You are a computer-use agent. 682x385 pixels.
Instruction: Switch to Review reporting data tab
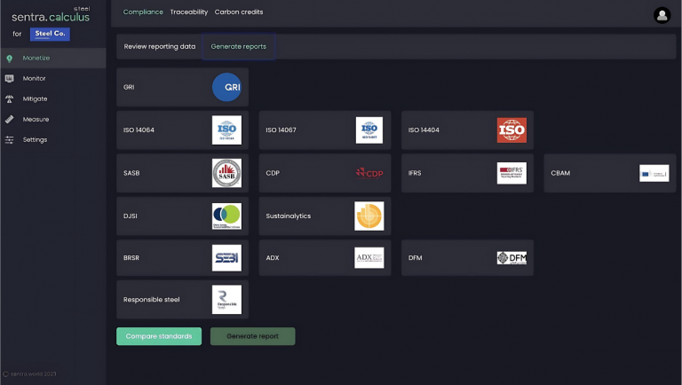pyautogui.click(x=160, y=46)
